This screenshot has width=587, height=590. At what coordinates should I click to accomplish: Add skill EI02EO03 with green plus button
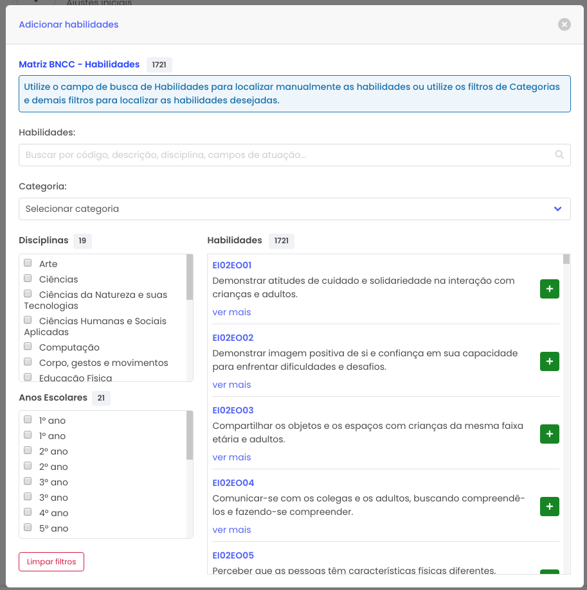(549, 434)
